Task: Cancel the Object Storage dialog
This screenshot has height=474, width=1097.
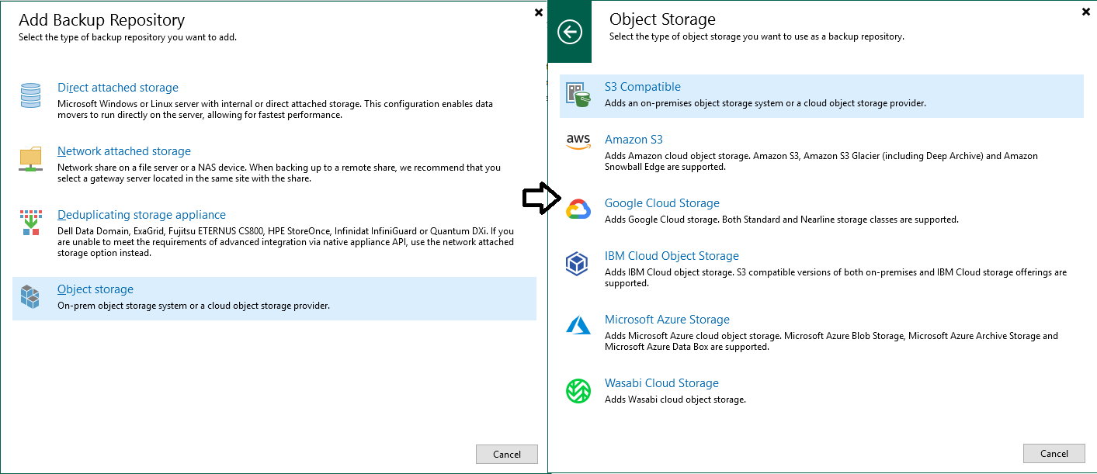Action: tap(1054, 454)
